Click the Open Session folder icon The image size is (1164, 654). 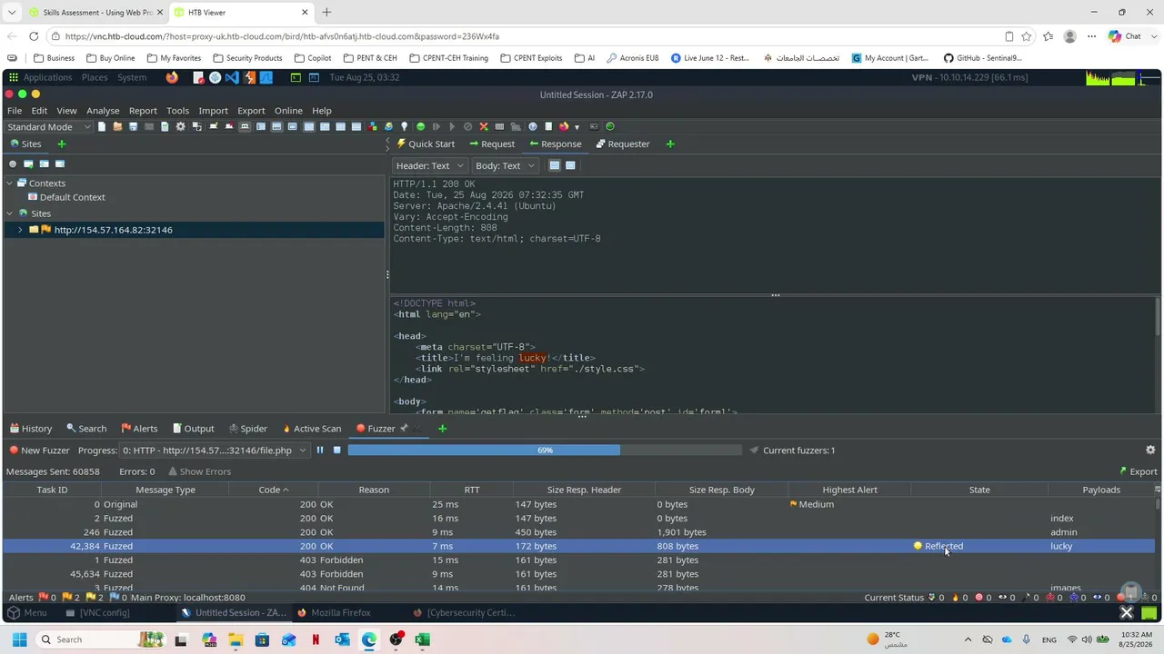tap(117, 127)
